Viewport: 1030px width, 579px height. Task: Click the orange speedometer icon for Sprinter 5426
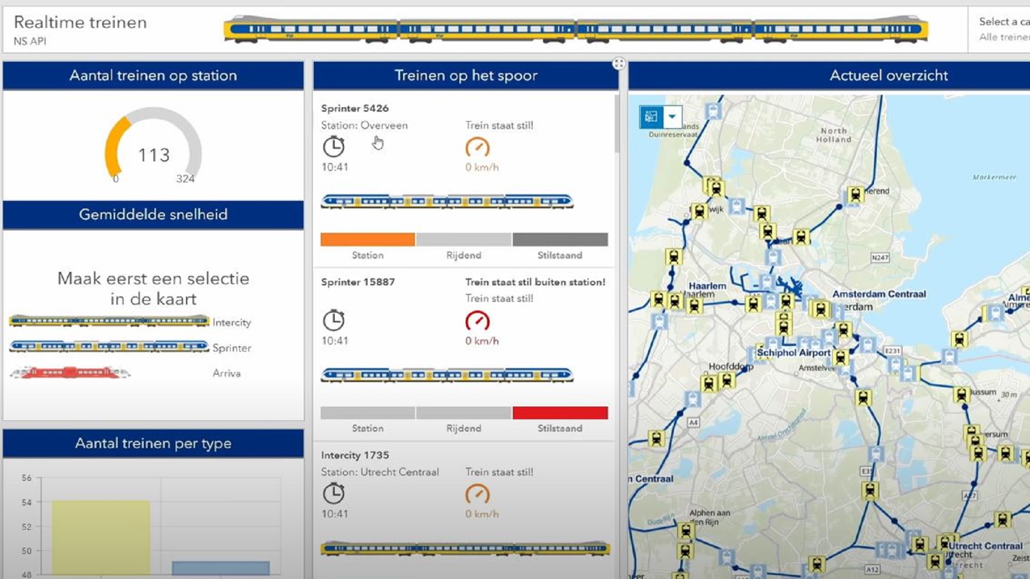tap(477, 147)
